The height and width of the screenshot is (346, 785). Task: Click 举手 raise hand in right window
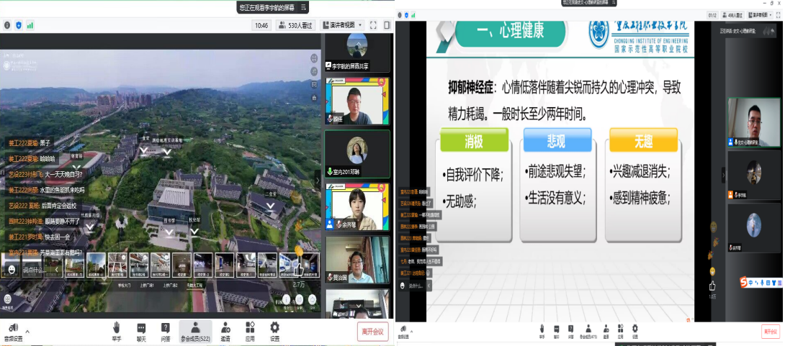(x=542, y=331)
